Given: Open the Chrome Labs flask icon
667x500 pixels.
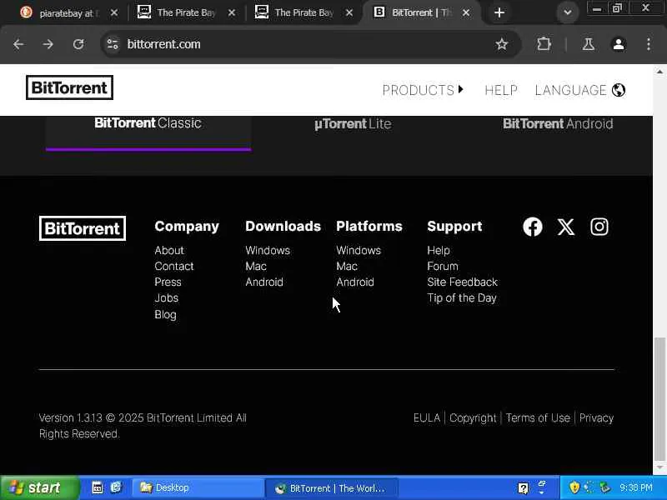Looking at the screenshot, I should click(x=589, y=44).
